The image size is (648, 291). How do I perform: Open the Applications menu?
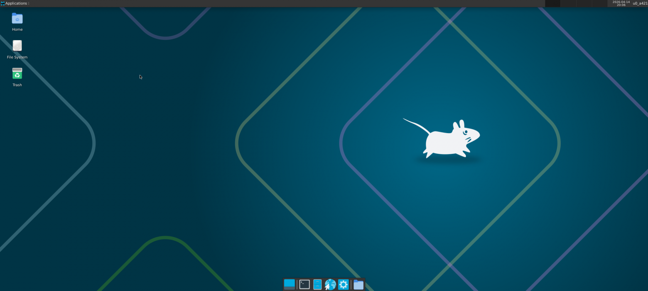point(15,3)
